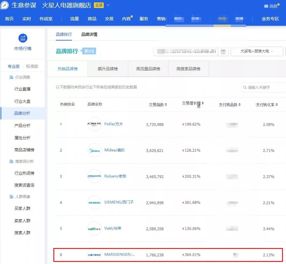Open 业务专区 in top navigation
Viewport: 286px width, 264px height.
point(270,19)
